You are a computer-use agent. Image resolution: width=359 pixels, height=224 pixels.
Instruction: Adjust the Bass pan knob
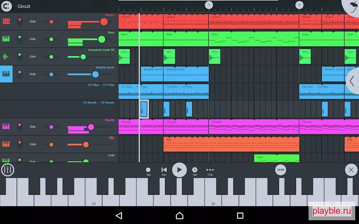click(51, 39)
